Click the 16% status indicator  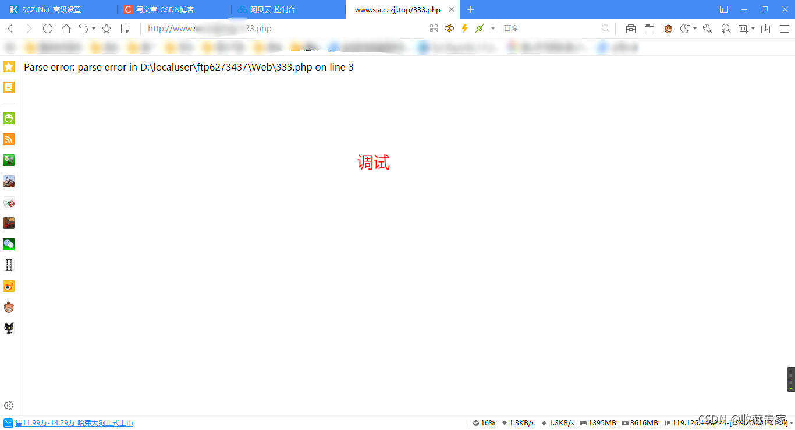(484, 423)
